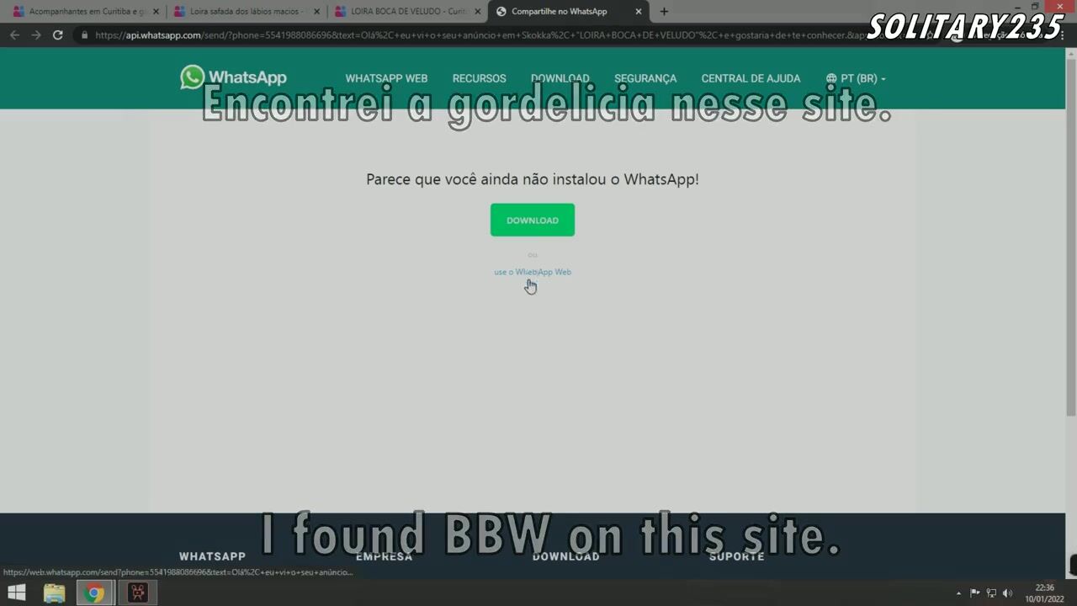The width and height of the screenshot is (1077, 606).
Task: Open the Windows Start menu
Action: [x=16, y=593]
